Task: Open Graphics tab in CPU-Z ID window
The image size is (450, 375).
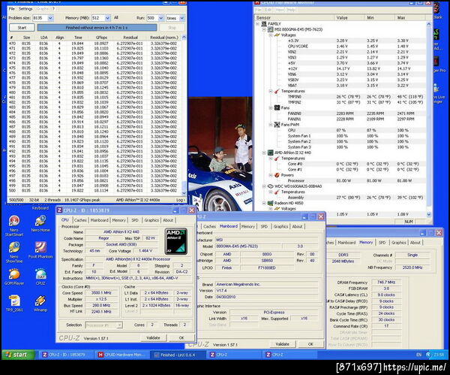Action: click(x=151, y=220)
